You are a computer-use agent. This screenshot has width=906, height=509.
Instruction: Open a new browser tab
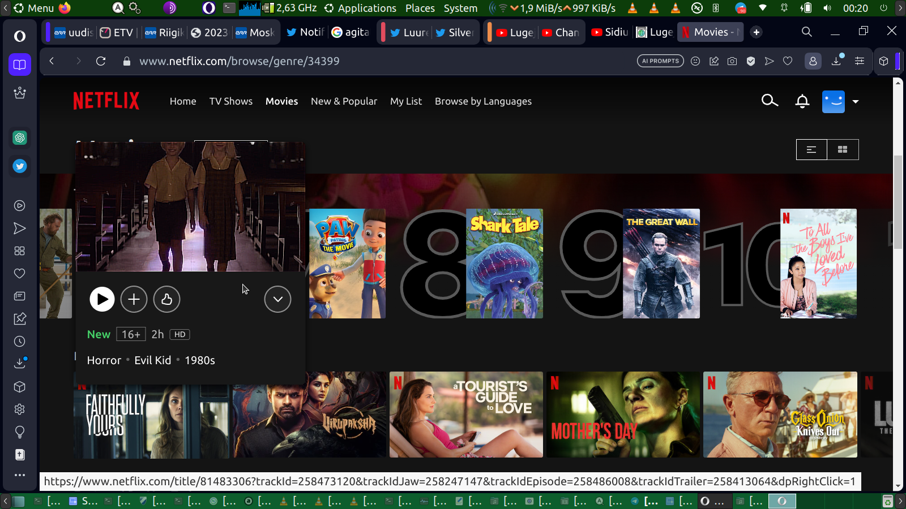click(757, 32)
